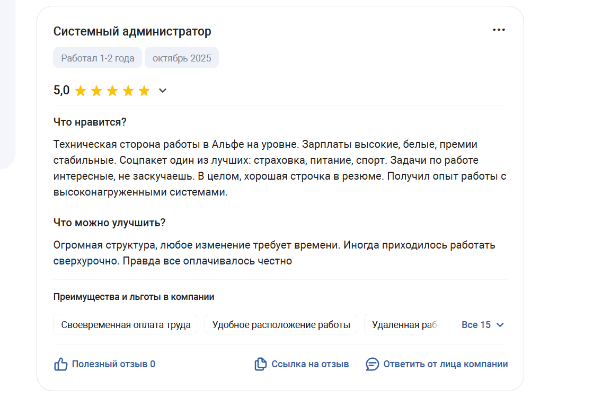Click the fifth yellow rating star

144,91
